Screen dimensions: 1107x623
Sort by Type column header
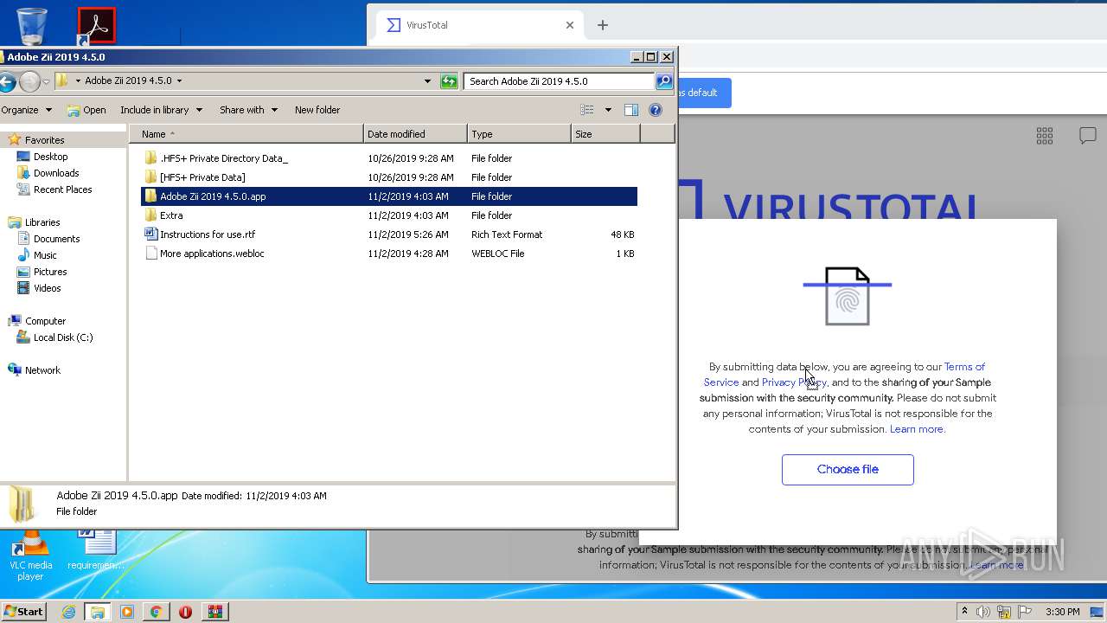[x=520, y=134]
